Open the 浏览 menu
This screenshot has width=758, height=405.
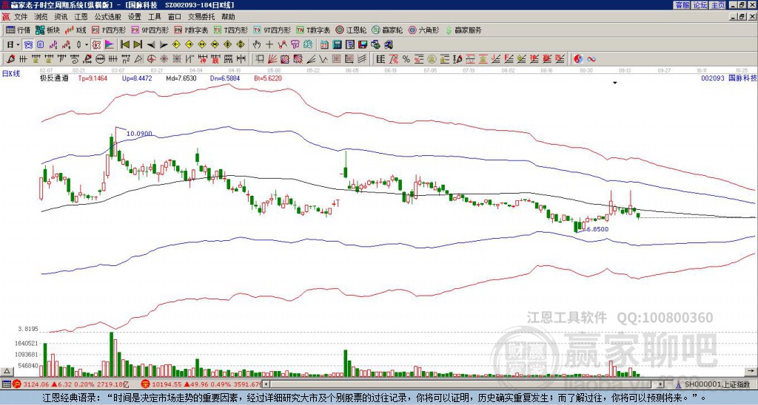coord(41,17)
